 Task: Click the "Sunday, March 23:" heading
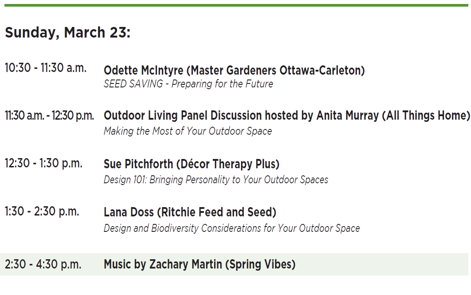click(x=68, y=33)
